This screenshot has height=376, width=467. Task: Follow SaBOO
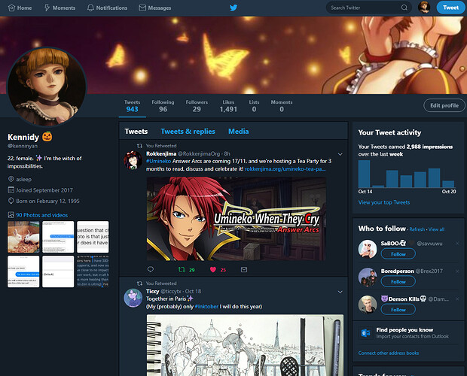[398, 254]
